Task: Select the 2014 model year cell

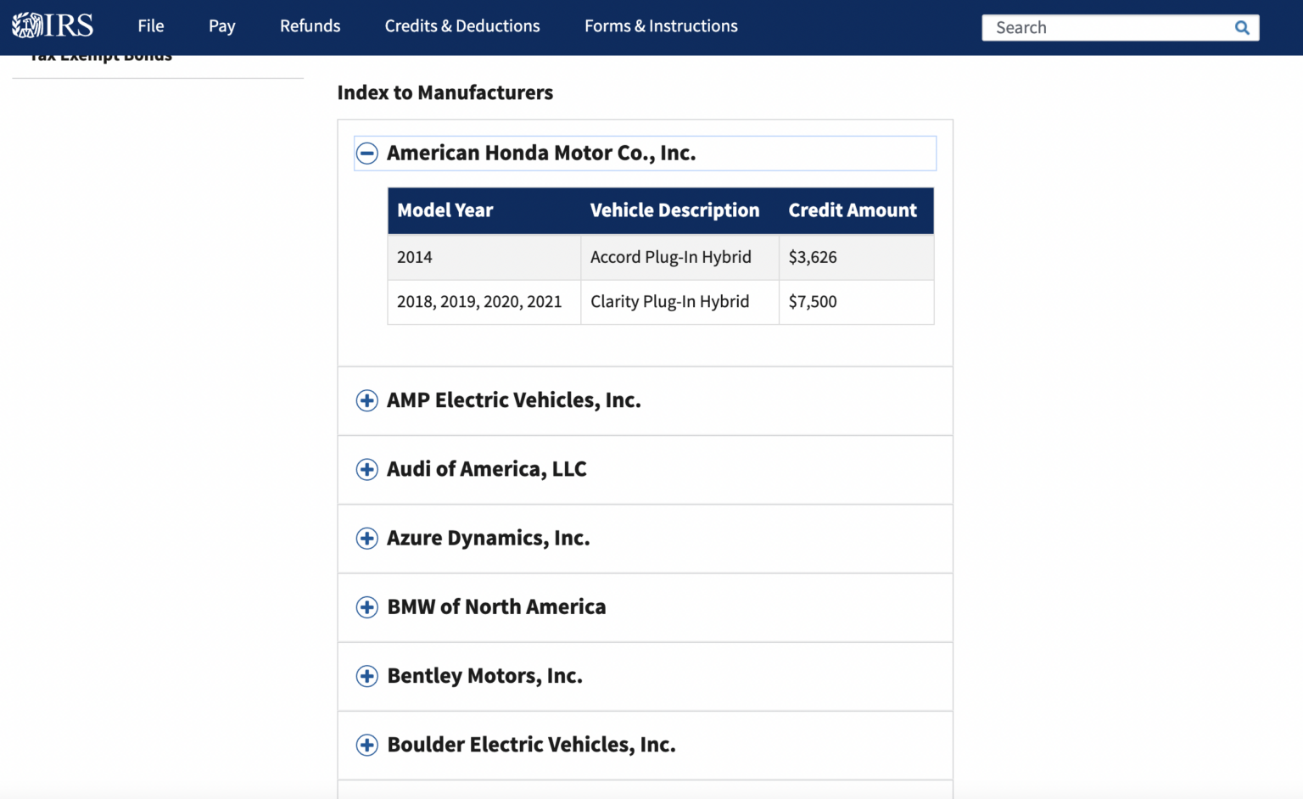Action: 484,257
